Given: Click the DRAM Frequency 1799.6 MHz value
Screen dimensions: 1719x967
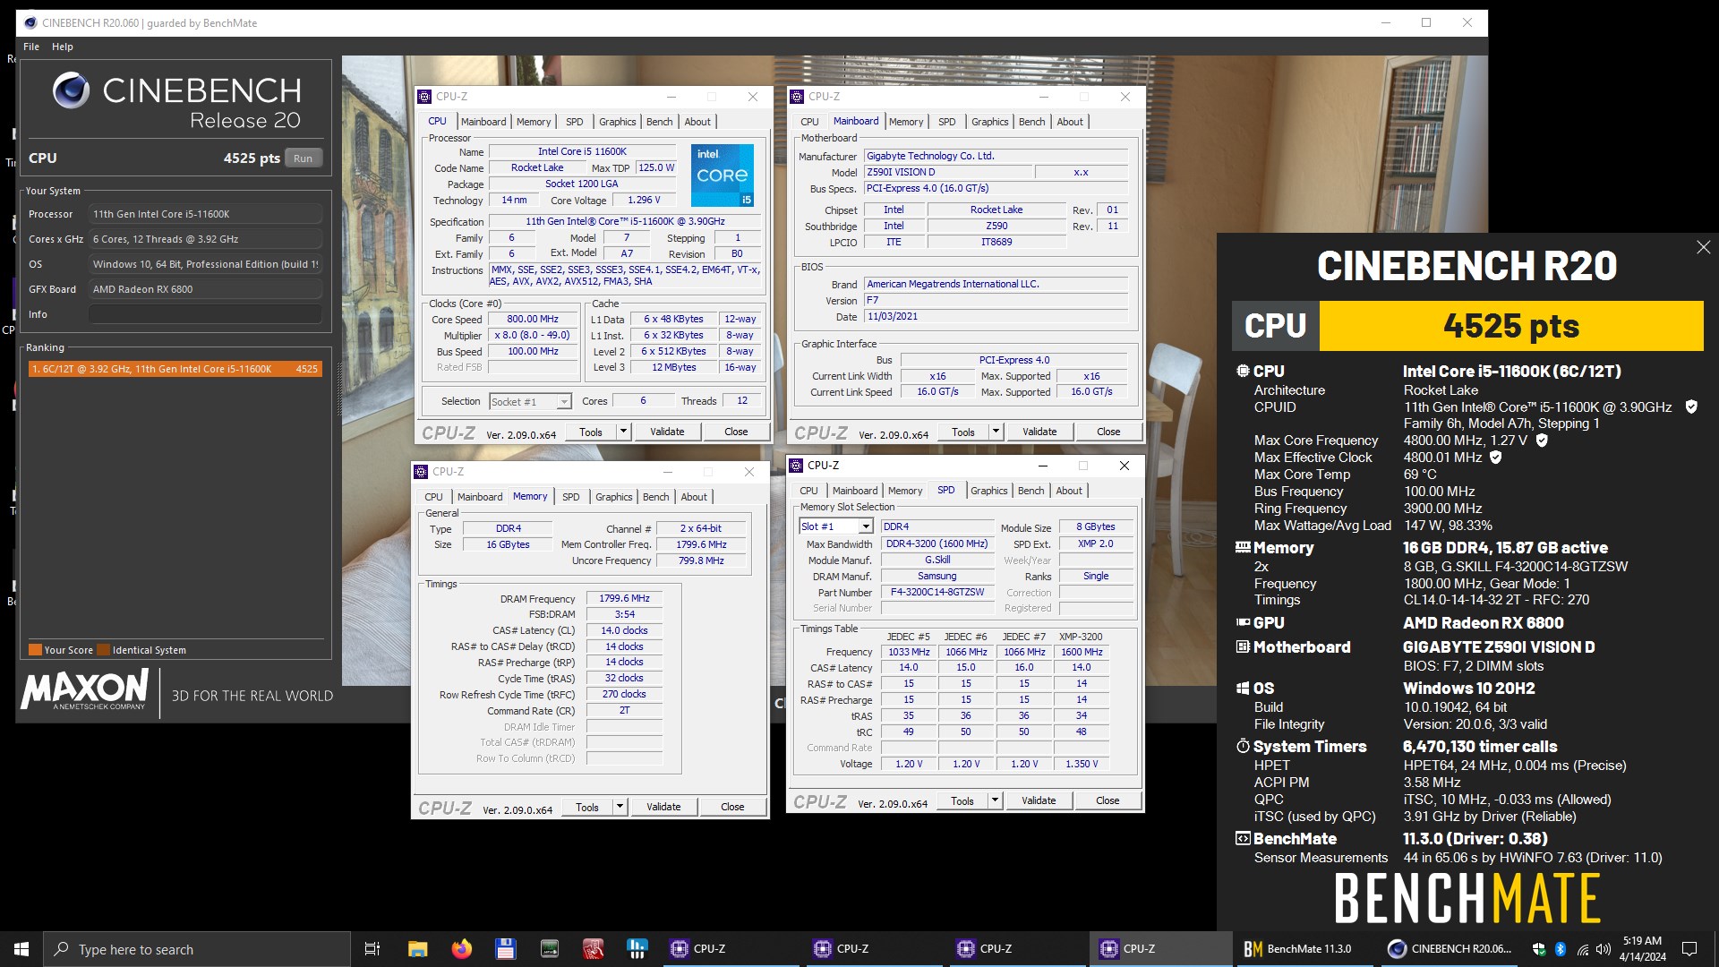Looking at the screenshot, I should 624,599.
